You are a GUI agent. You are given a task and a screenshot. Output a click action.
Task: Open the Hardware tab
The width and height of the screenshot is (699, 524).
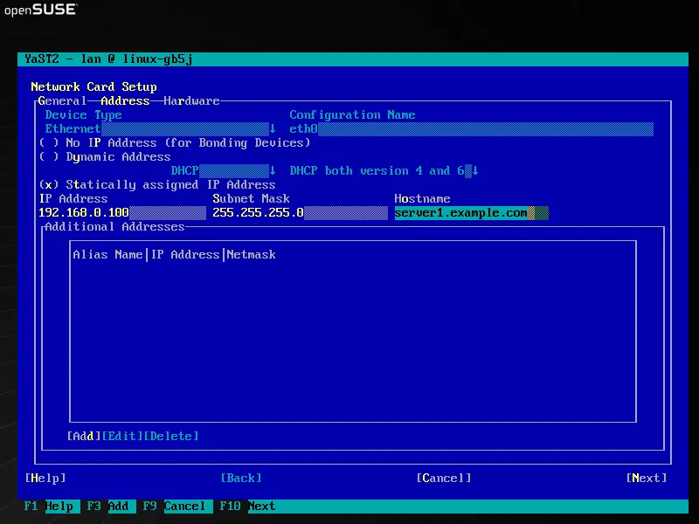(191, 101)
